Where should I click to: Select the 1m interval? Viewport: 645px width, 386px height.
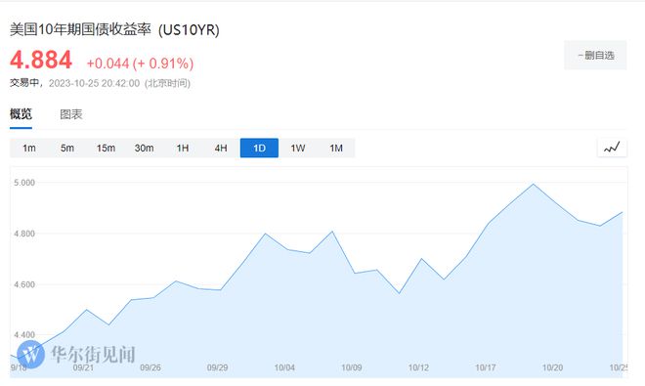point(28,149)
